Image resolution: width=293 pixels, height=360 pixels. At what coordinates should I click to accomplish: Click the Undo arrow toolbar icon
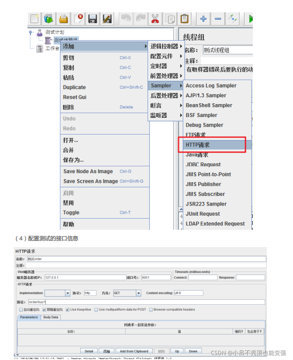[x=126, y=19]
